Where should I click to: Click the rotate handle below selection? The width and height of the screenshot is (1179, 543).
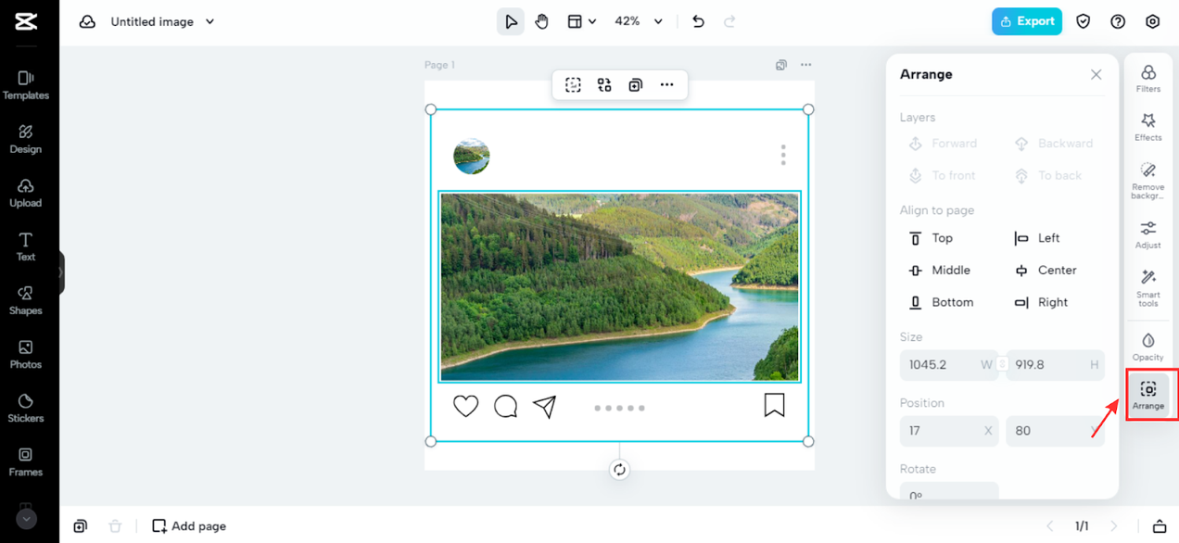619,470
